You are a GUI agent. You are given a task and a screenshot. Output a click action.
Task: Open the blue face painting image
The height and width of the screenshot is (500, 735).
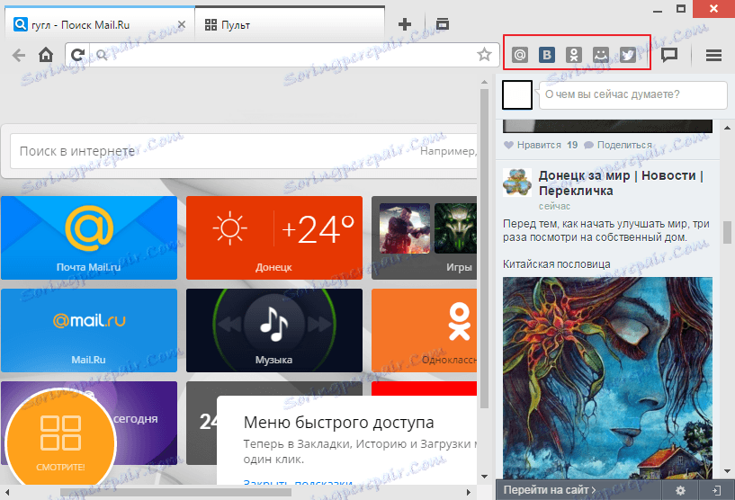click(607, 378)
